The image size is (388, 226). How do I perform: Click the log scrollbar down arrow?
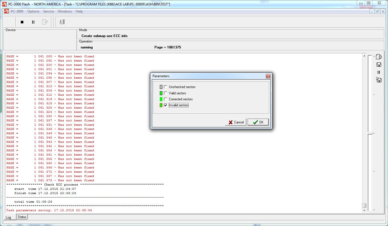tap(364, 210)
